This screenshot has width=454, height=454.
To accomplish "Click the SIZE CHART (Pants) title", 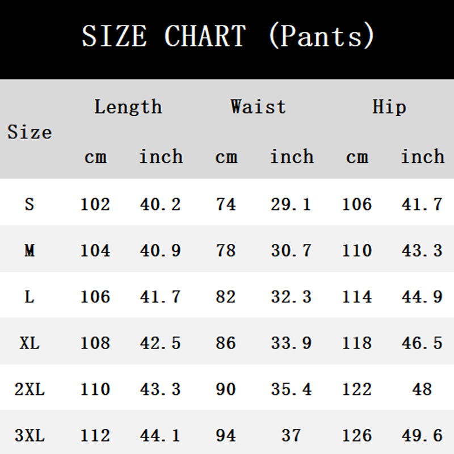I will tap(228, 36).
